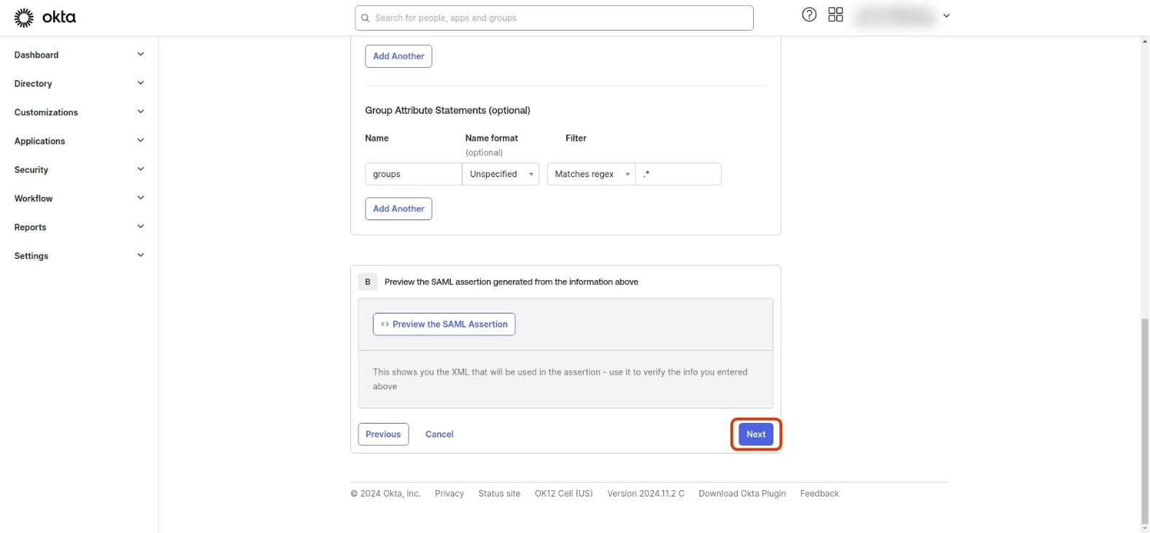Open Dashboard in the sidebar
The width and height of the screenshot is (1150, 533).
(x=36, y=55)
